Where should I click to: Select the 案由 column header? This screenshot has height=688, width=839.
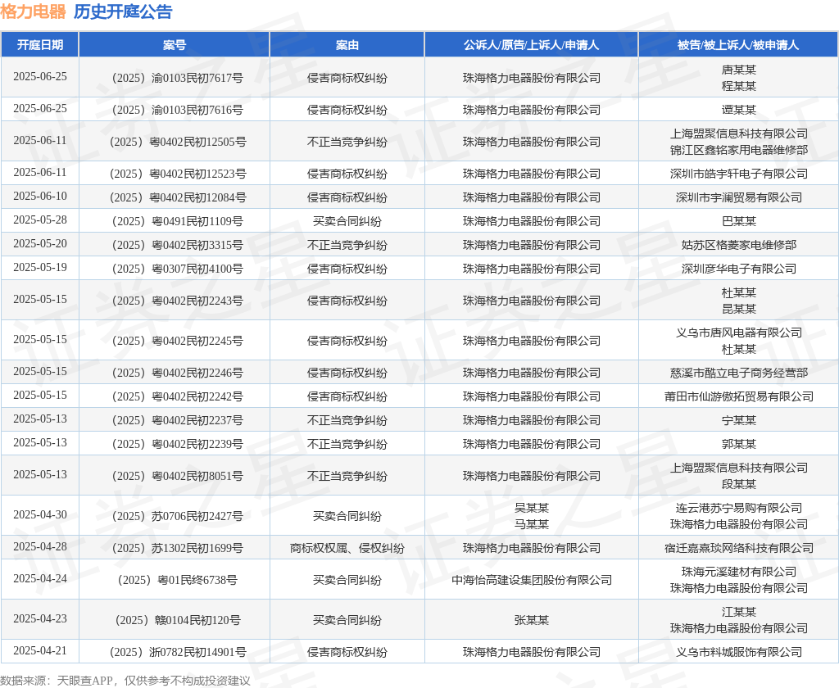347,45
